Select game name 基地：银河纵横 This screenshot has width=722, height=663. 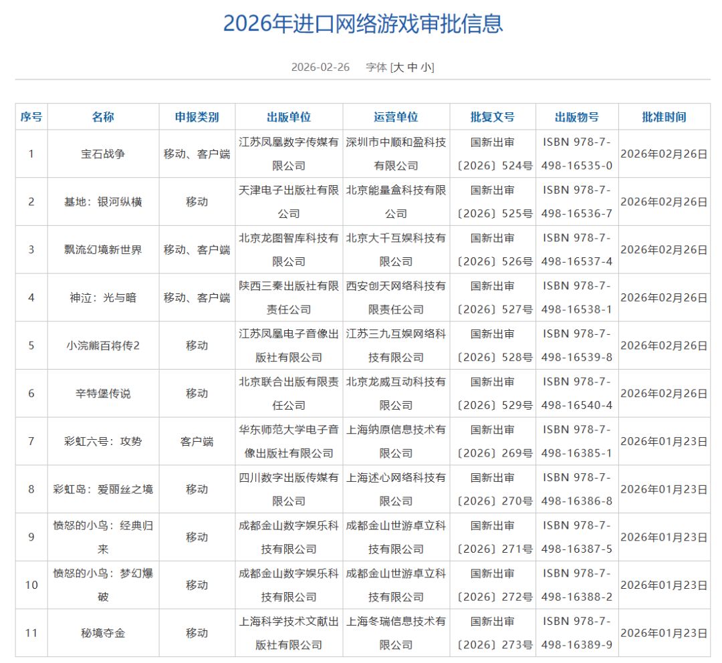coord(103,202)
